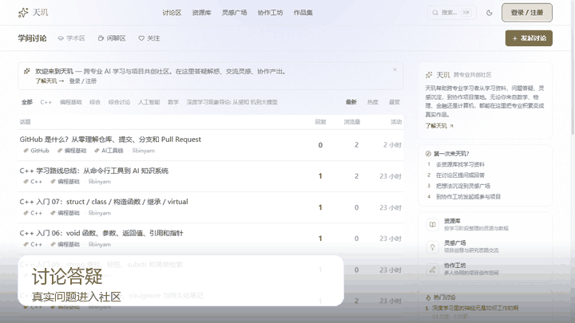Image resolution: width=575 pixels, height=323 pixels.
Task: Click the sidebar 资源库 book icon
Action: tap(432, 224)
